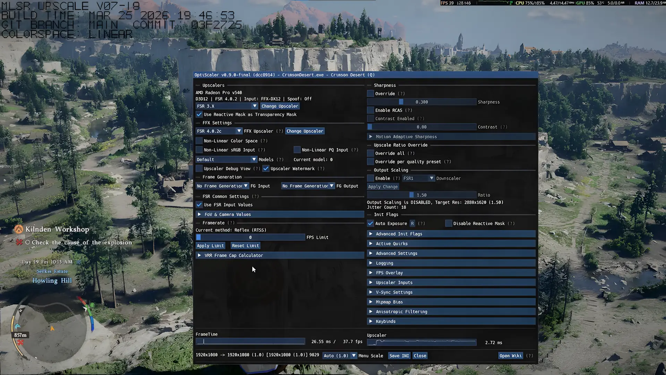Expand the Advanced Settings section

tap(451, 253)
